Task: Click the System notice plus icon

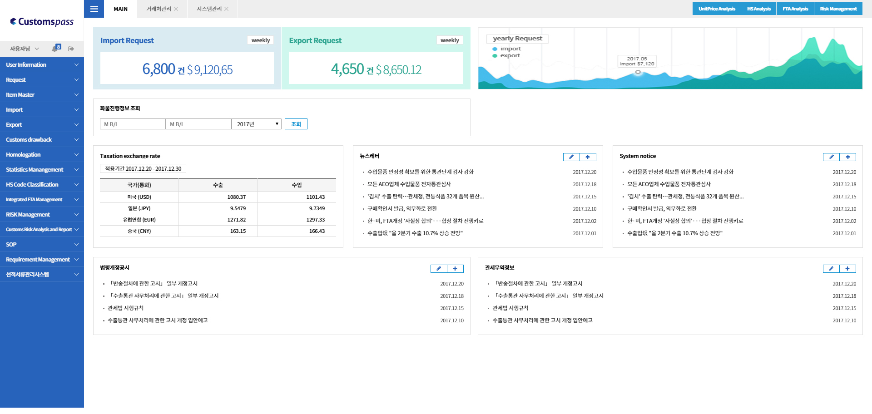Action: pyautogui.click(x=847, y=157)
